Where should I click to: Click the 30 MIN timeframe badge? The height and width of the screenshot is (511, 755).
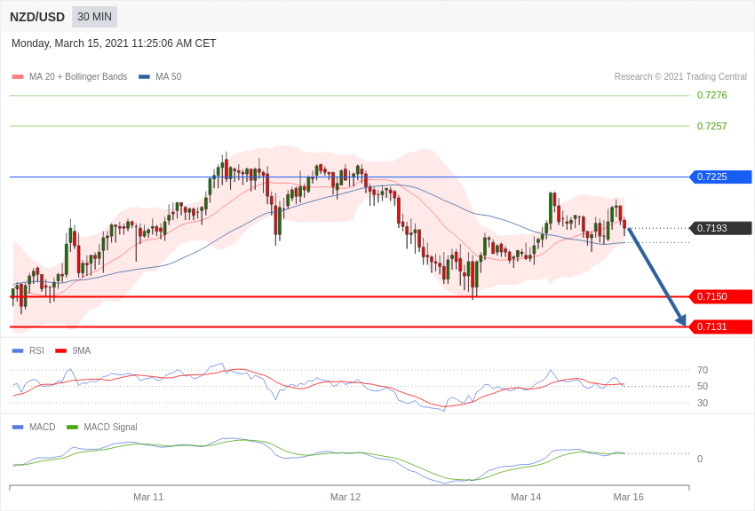click(x=94, y=17)
